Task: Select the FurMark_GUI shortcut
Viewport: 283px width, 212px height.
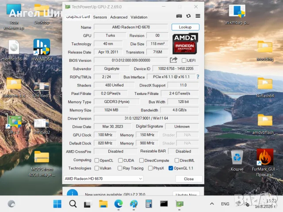Action: click(265, 163)
